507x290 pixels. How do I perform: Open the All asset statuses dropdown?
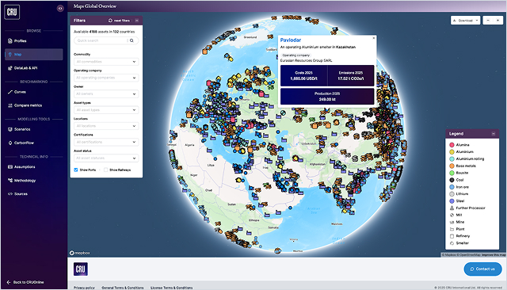[106, 158]
